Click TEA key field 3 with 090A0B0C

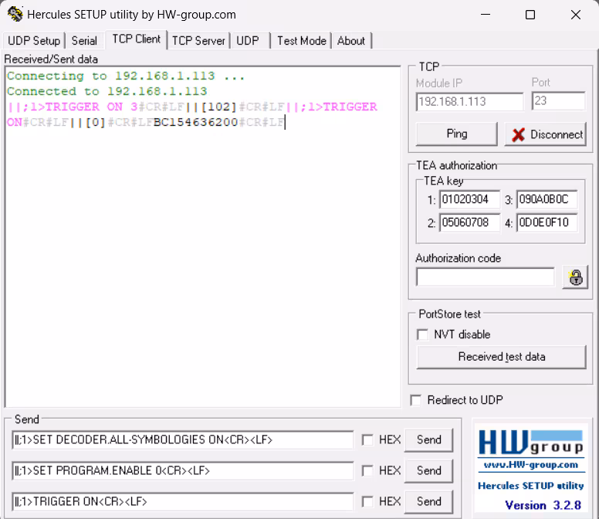[x=547, y=199]
